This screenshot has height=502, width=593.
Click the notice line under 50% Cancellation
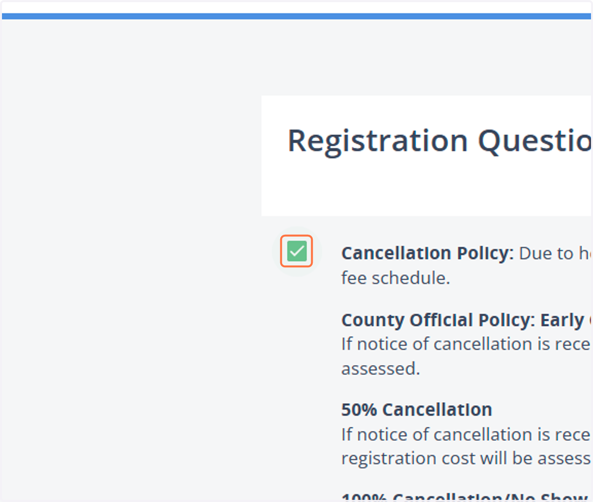[x=466, y=434]
